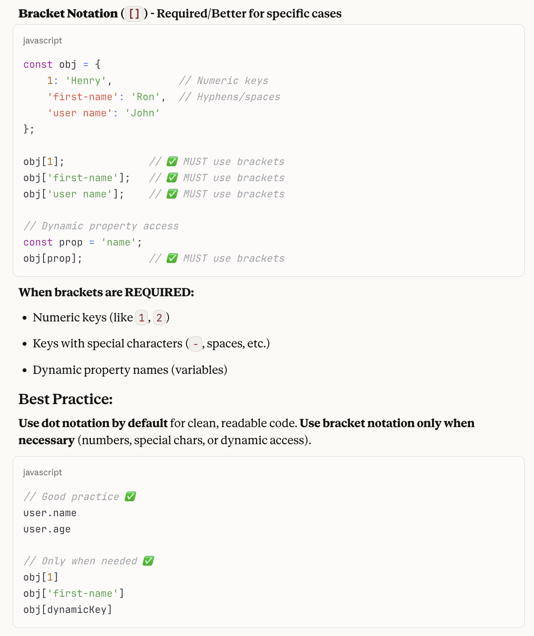Click the inline code chip showing 1
This screenshot has width=534, height=636.
(141, 318)
